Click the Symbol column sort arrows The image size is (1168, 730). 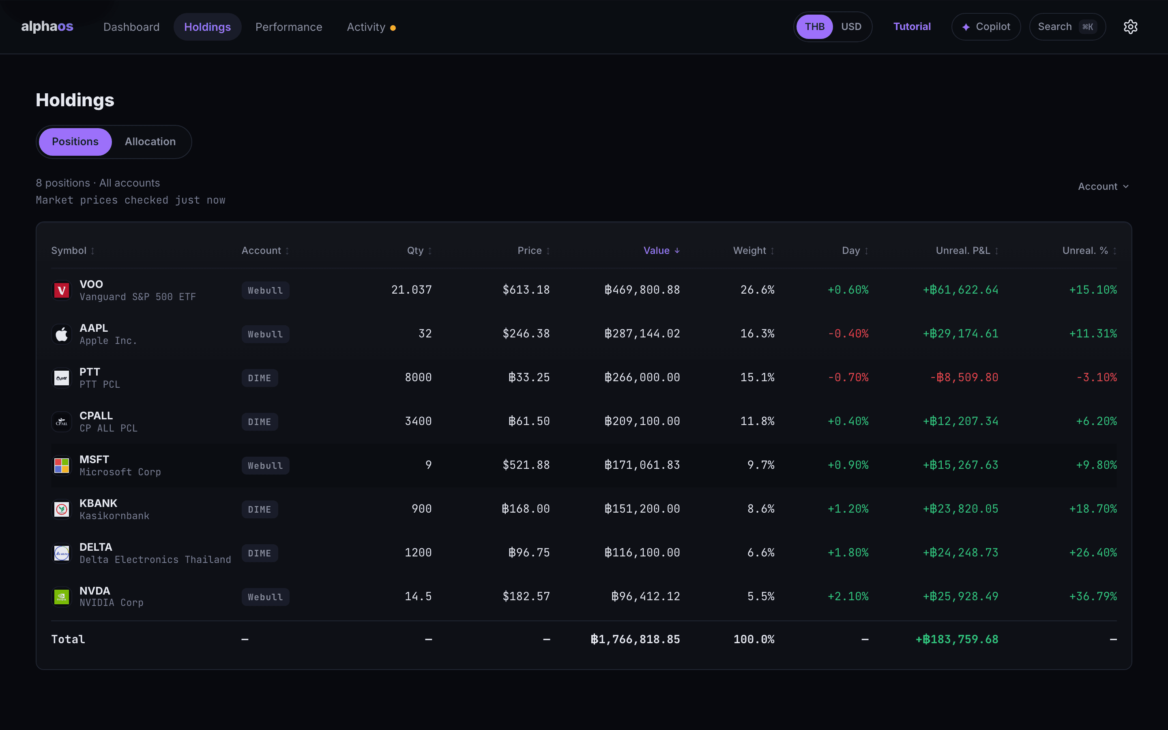click(x=92, y=251)
